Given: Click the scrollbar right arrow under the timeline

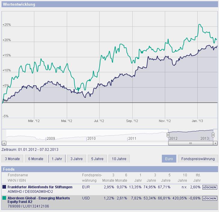Looking at the screenshot, I should (x=215, y=143).
